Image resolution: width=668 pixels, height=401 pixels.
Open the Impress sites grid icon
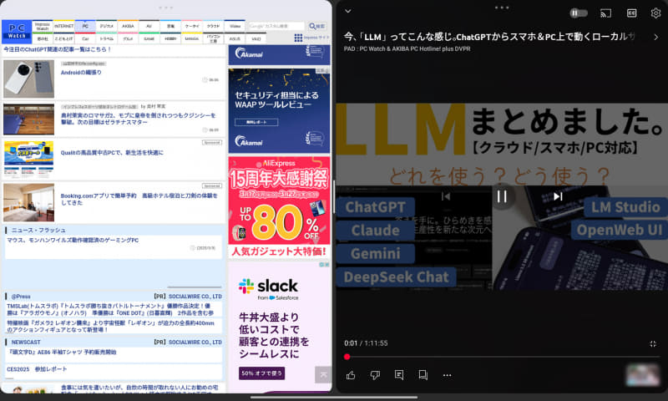tap(298, 38)
